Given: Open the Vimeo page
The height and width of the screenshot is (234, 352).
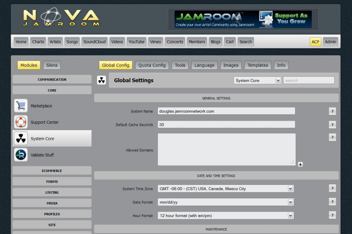Looking at the screenshot, I should point(155,42).
